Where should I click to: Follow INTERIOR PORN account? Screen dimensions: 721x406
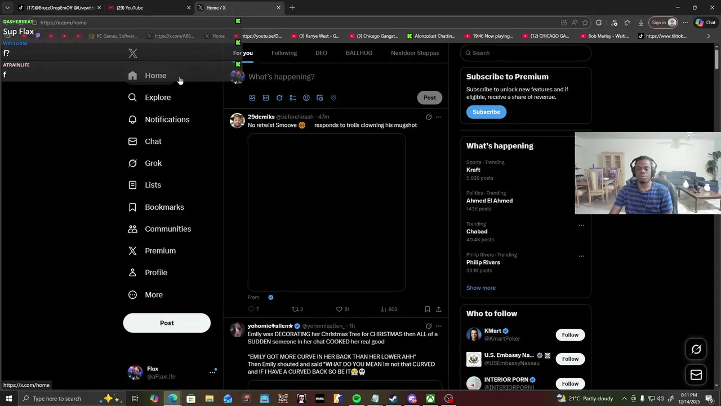[x=570, y=384]
